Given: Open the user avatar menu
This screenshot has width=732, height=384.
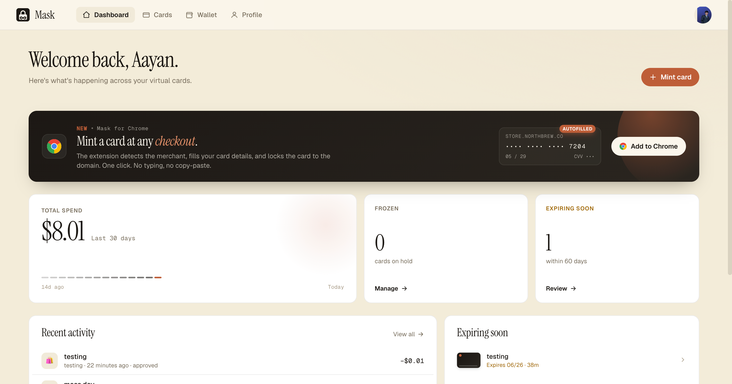Looking at the screenshot, I should (704, 15).
